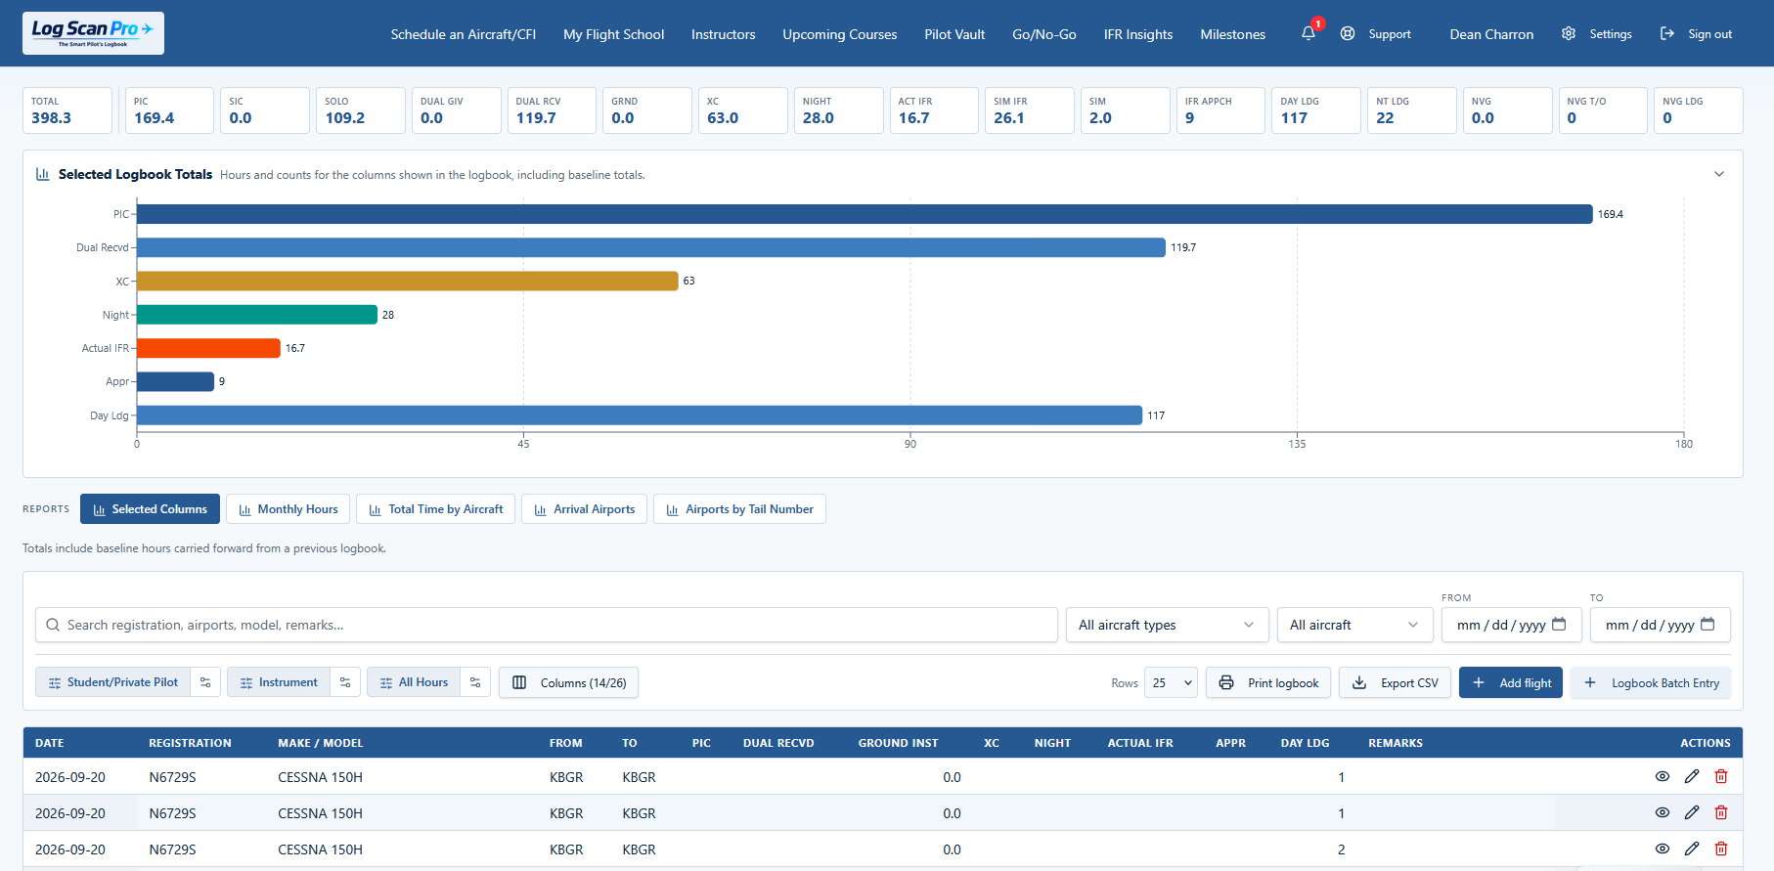Open the Columns (14/26) selector
Image resolution: width=1774 pixels, height=871 pixels.
point(568,682)
